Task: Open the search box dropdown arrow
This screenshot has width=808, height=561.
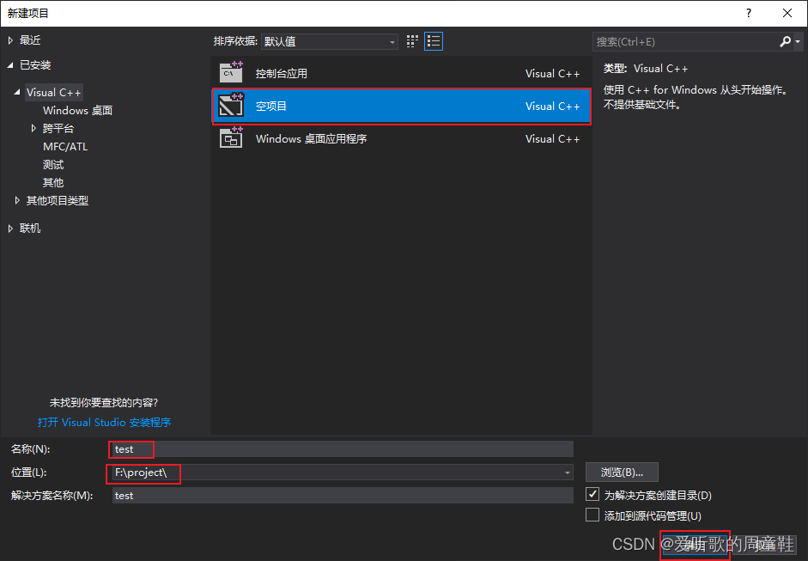Action: click(x=799, y=41)
